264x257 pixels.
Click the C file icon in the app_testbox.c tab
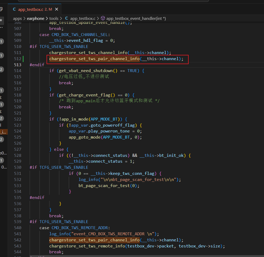(x=15, y=9)
